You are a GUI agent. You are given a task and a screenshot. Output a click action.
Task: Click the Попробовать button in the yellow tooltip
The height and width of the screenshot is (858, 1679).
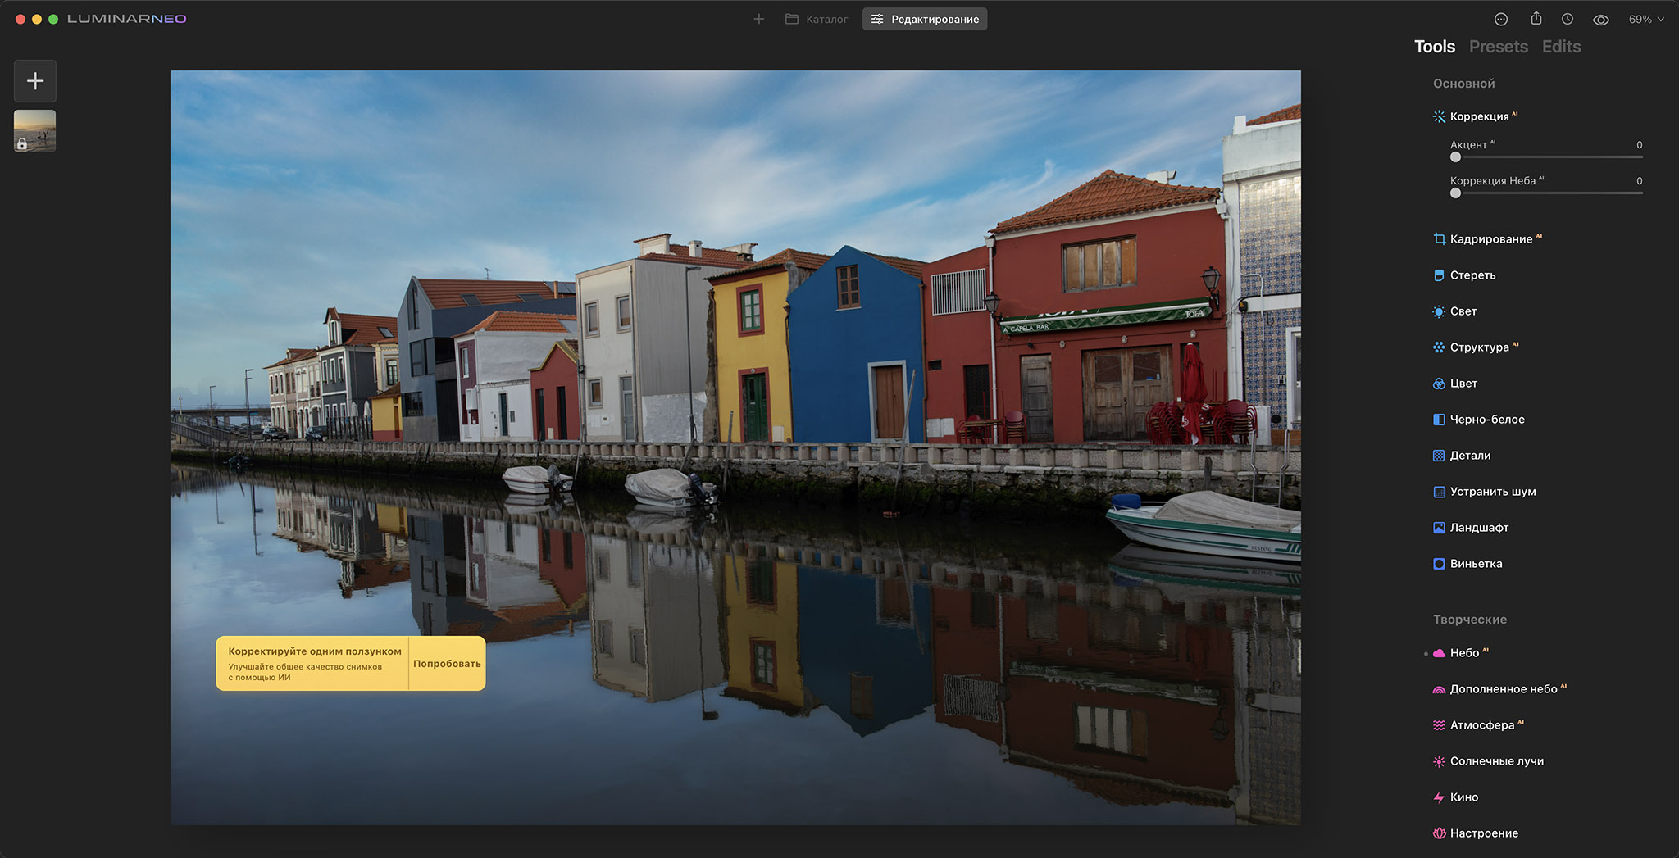pyautogui.click(x=446, y=662)
